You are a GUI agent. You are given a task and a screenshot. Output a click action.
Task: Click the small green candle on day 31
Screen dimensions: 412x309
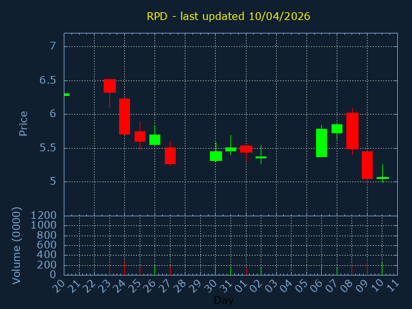pyautogui.click(x=230, y=149)
